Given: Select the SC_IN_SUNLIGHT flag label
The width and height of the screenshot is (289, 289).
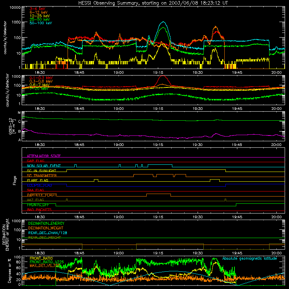Looking at the screenshot, I should coord(42,171).
